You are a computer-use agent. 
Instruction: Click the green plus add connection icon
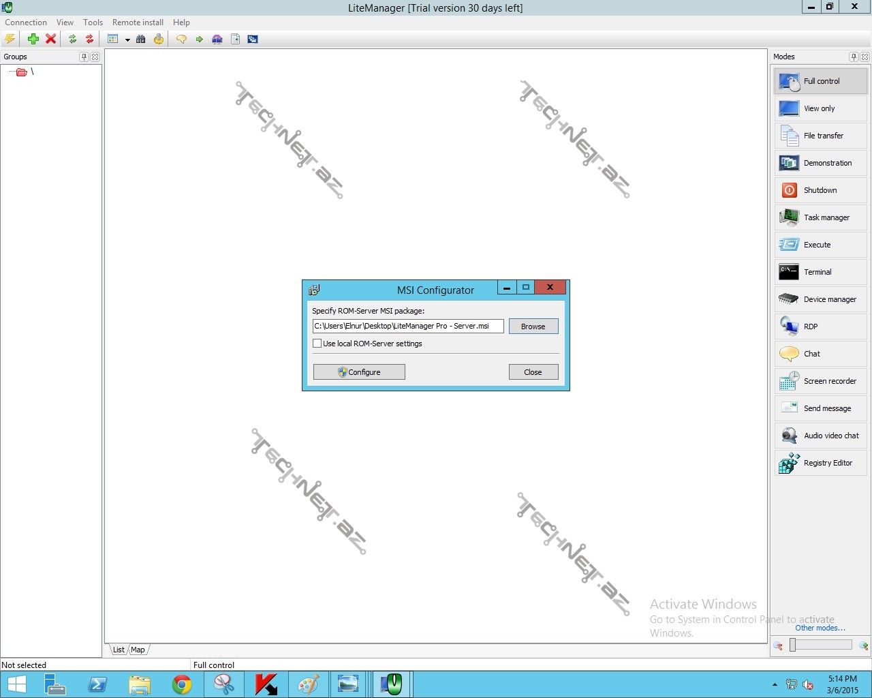(33, 39)
